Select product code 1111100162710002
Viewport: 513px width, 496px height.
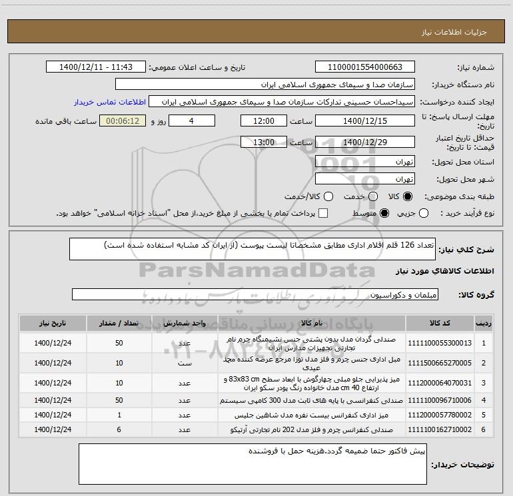[440, 429]
